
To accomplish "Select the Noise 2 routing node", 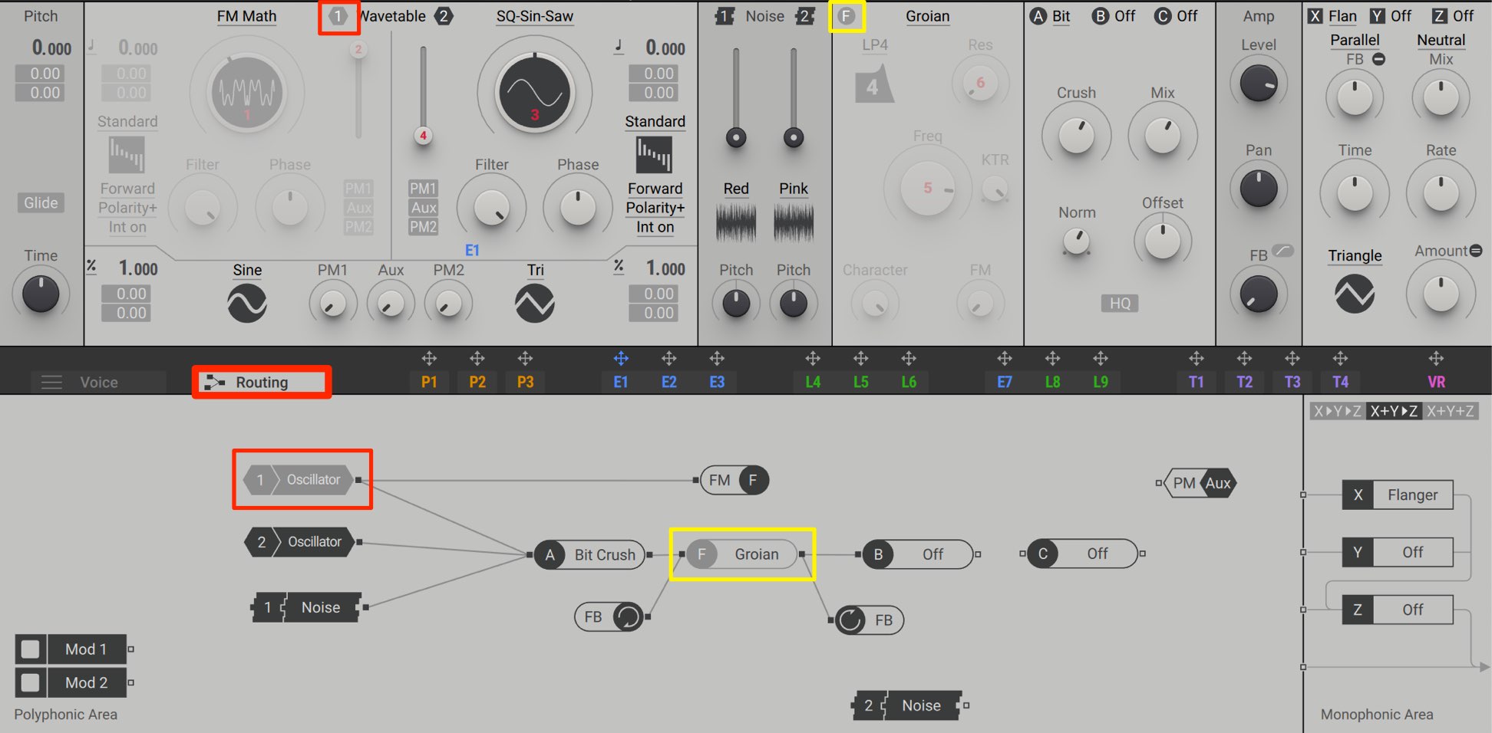I will (x=907, y=705).
